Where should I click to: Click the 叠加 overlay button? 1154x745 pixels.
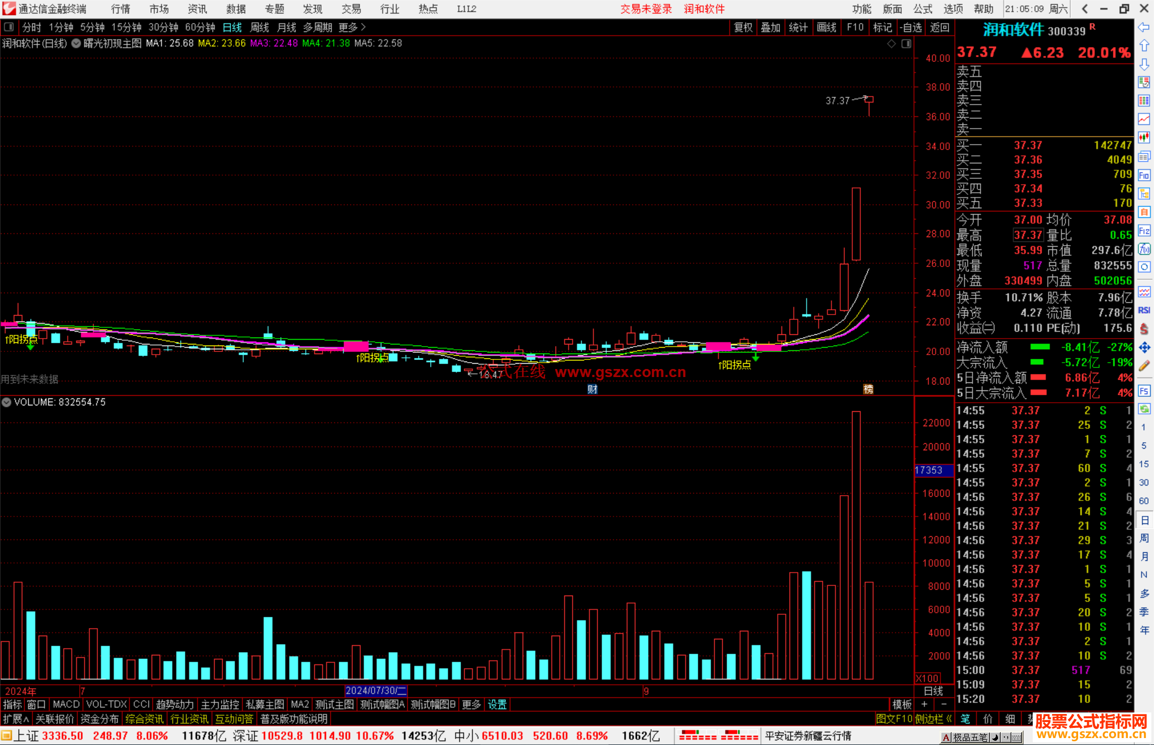click(771, 27)
